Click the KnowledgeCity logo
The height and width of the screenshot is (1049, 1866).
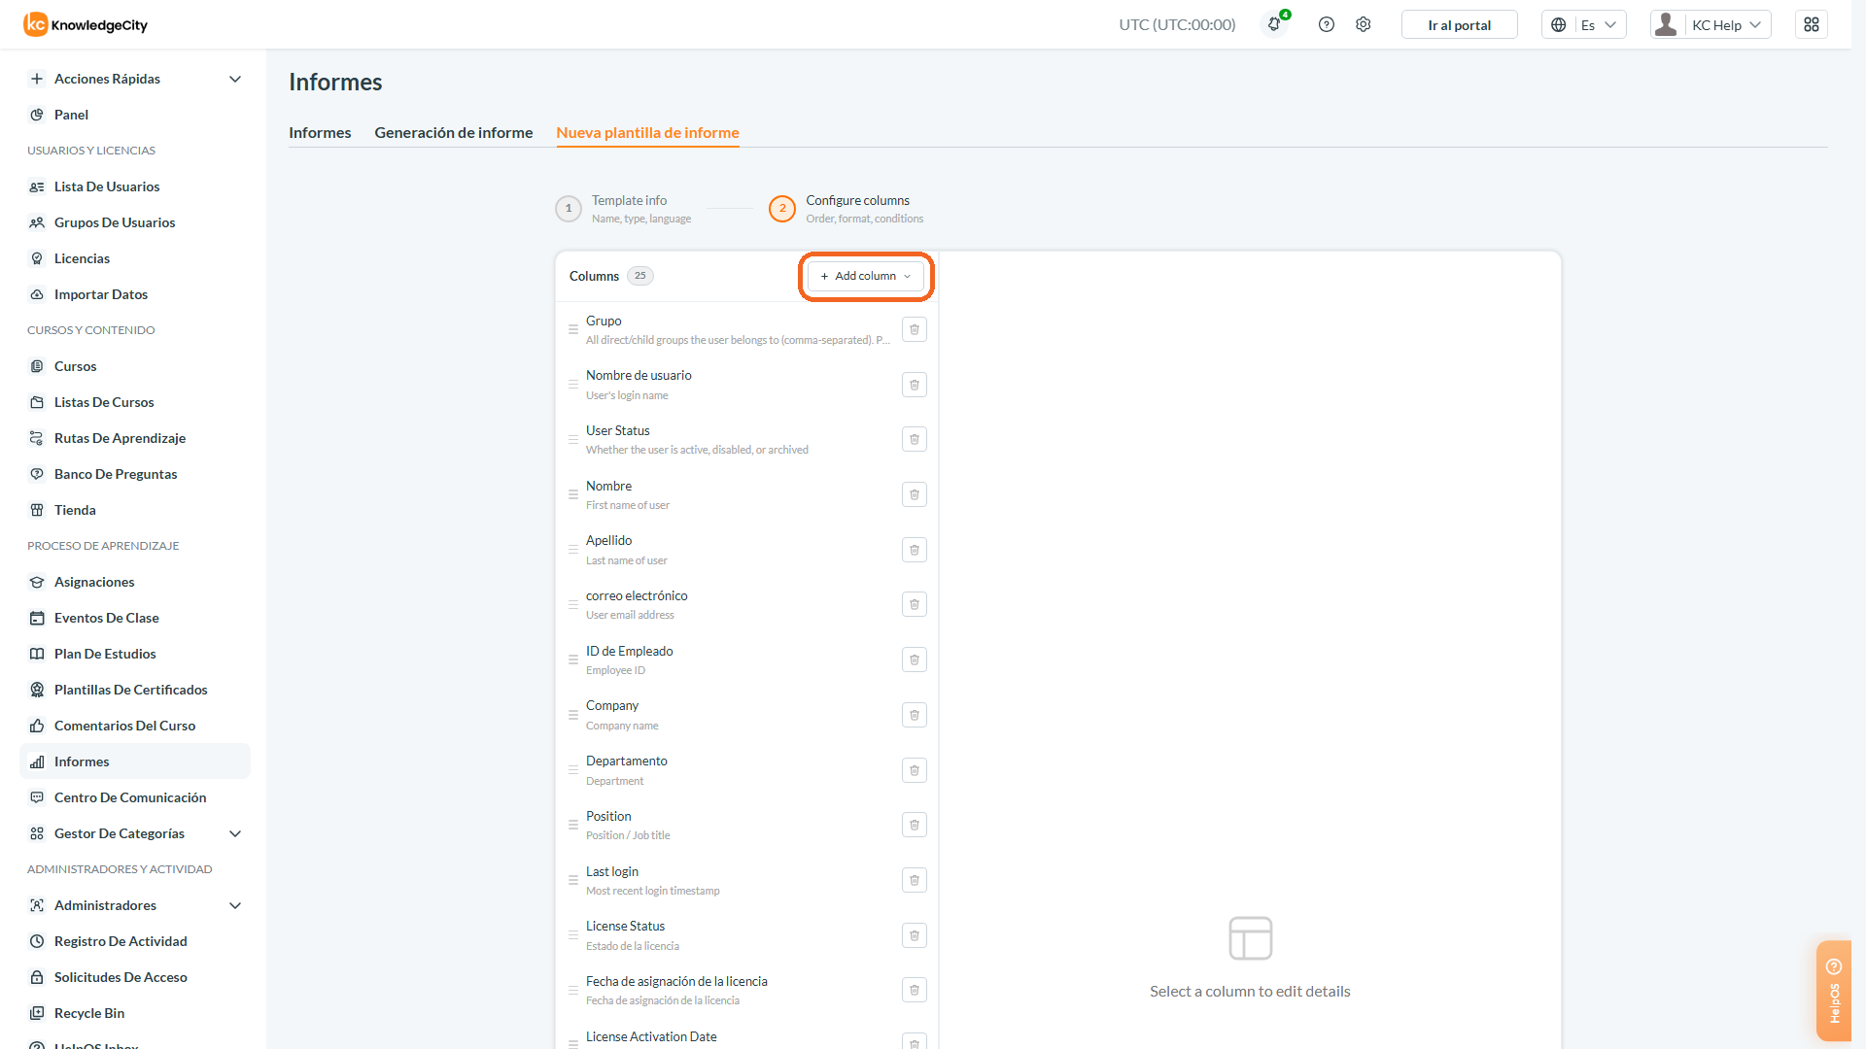(86, 24)
